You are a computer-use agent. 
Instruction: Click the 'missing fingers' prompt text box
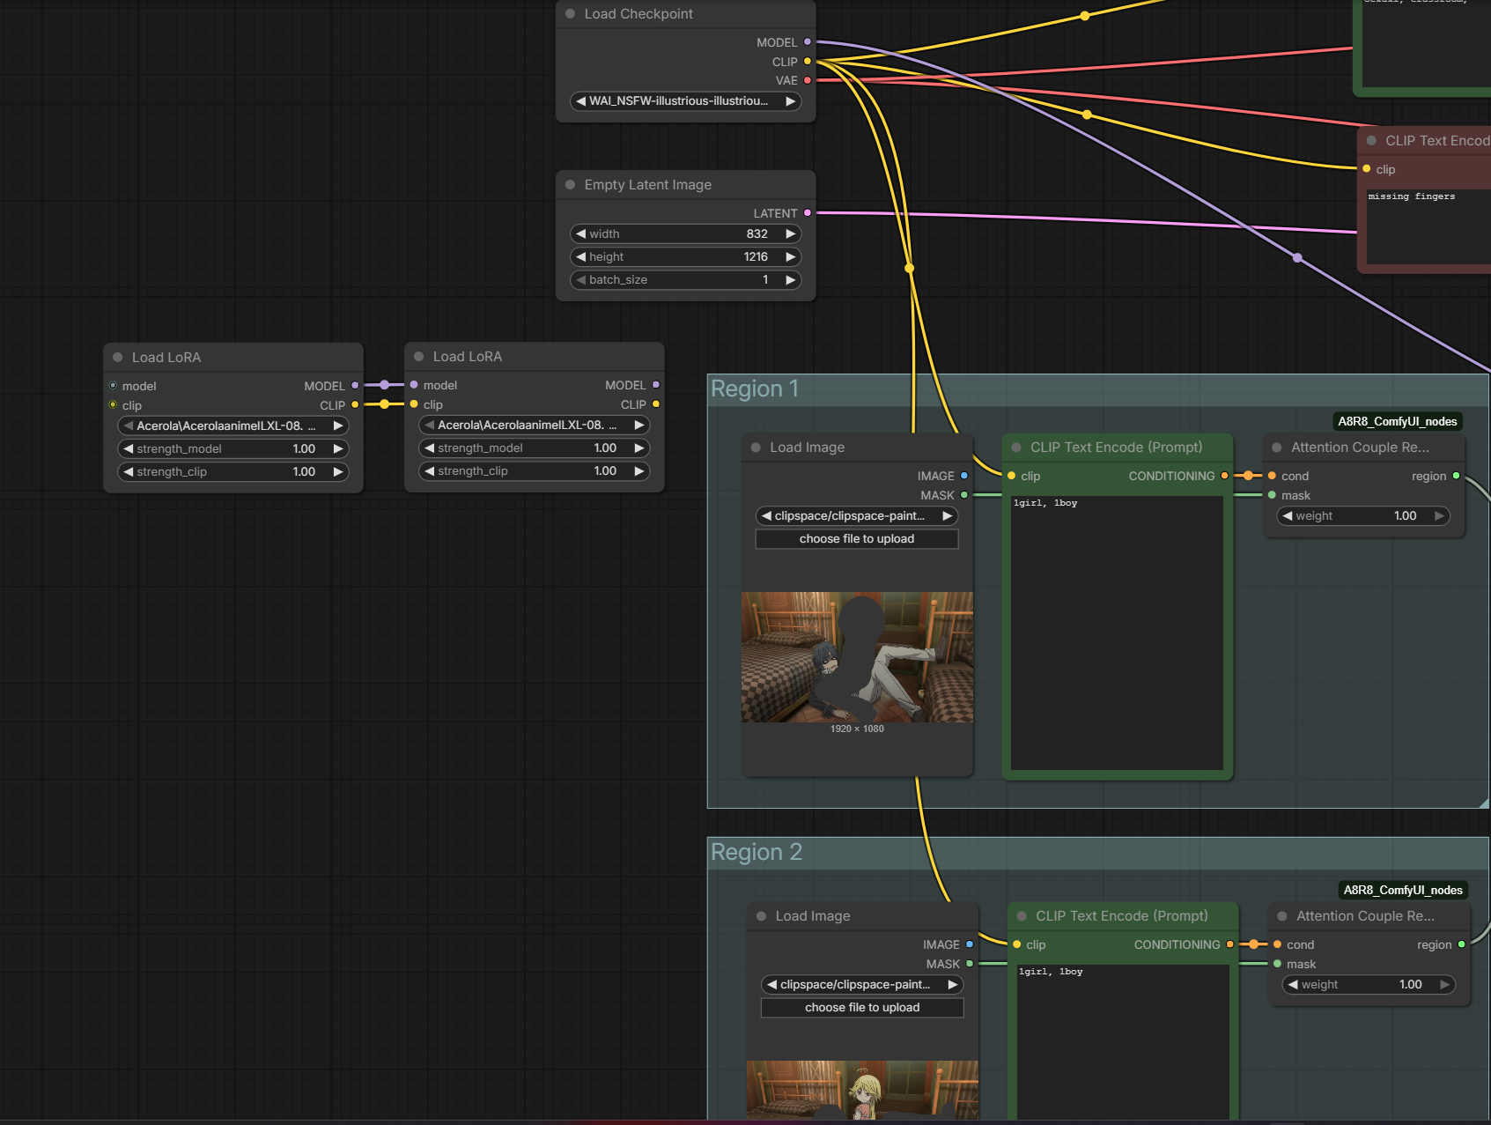pos(1428,225)
